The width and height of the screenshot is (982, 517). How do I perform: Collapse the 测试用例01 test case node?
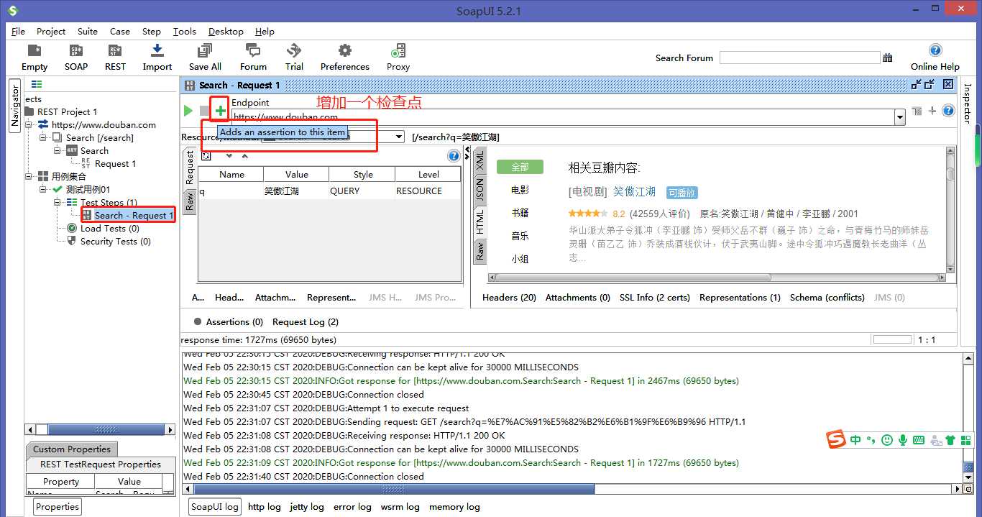pyautogui.click(x=43, y=189)
